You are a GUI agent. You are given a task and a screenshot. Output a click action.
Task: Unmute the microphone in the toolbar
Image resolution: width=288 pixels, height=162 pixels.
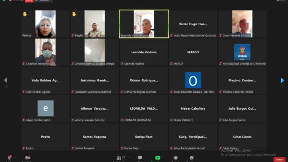pyautogui.click(x=9, y=158)
